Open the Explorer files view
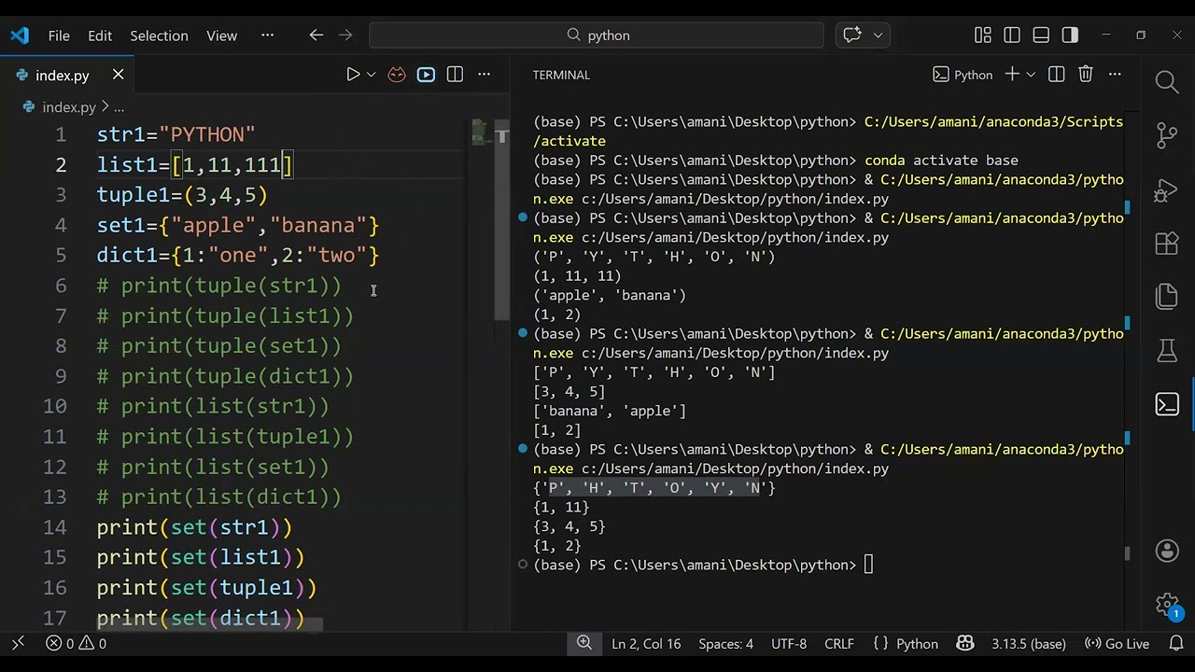 point(1167,297)
